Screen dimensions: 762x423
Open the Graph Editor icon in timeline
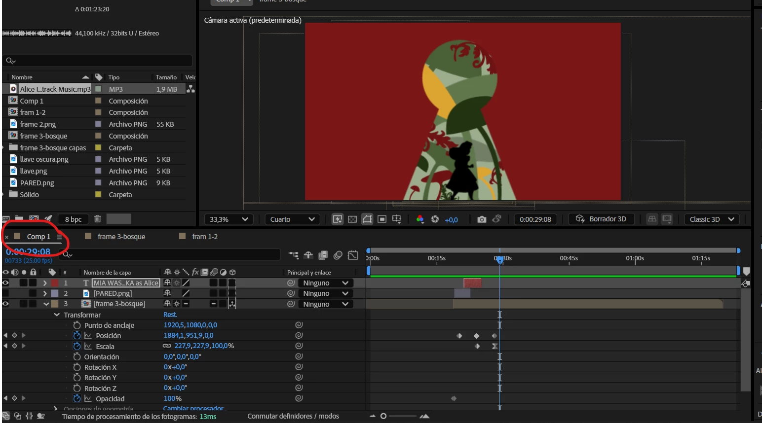click(x=353, y=255)
